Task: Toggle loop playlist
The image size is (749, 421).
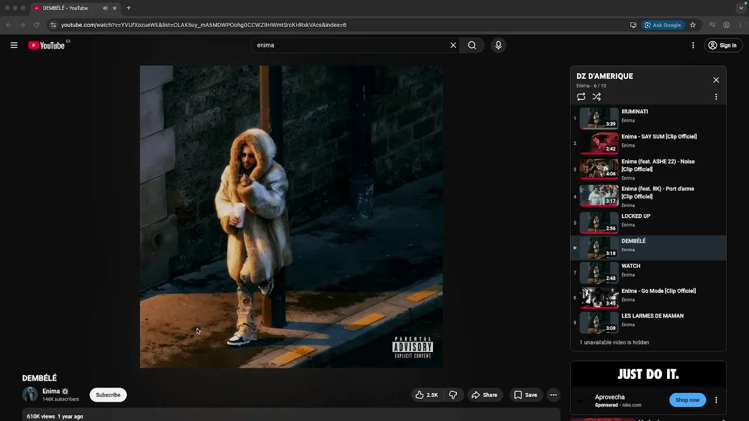Action: pyautogui.click(x=581, y=97)
